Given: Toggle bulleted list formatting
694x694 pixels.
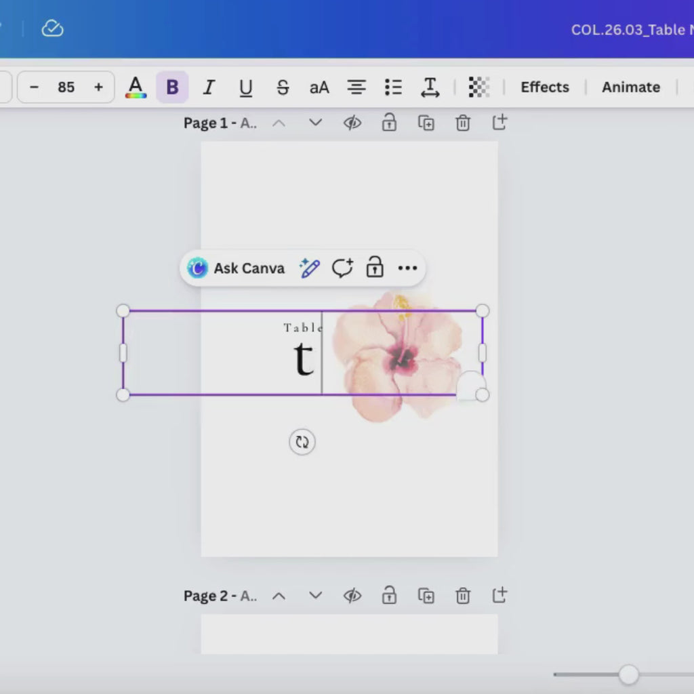Looking at the screenshot, I should click(393, 87).
